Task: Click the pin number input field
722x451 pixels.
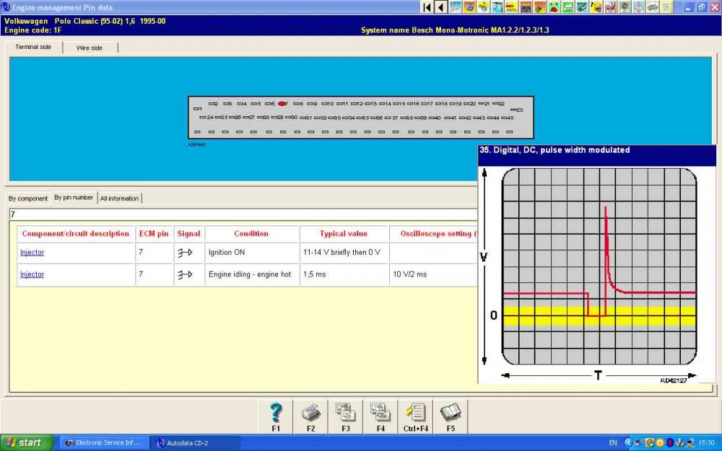Action: (243, 214)
